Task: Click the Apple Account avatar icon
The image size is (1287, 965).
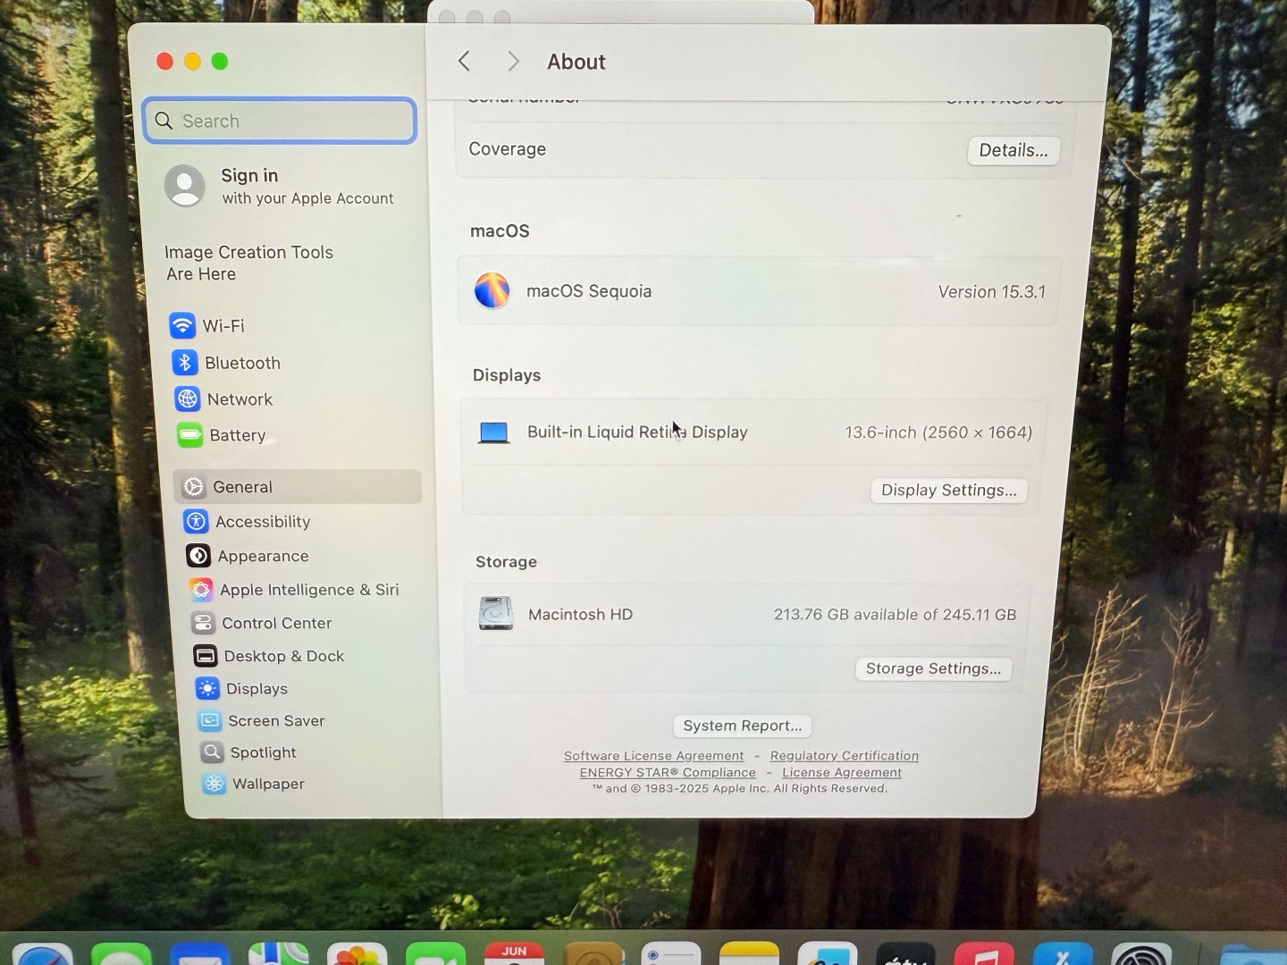Action: click(185, 186)
